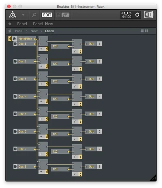Select the Out 1 port
Viewport: 162px width, 188px height.
coord(93,44)
